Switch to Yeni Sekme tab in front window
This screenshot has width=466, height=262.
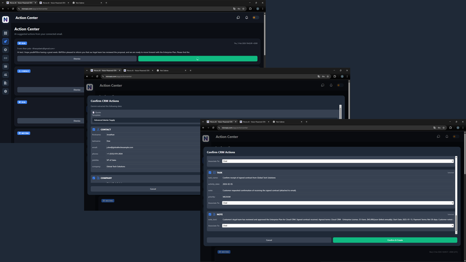(x=288, y=122)
